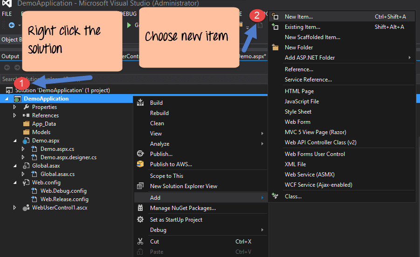This screenshot has height=257, width=420.
Task: Click the New Item icon in submenu
Action: pos(275,17)
